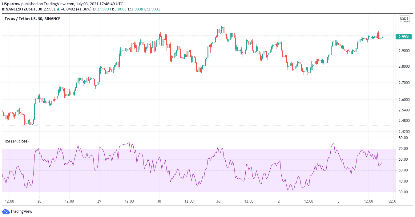Viewport: 415px width, 217px height.
Task: Click the 30 date label on time axis
Action: [x=159, y=201]
